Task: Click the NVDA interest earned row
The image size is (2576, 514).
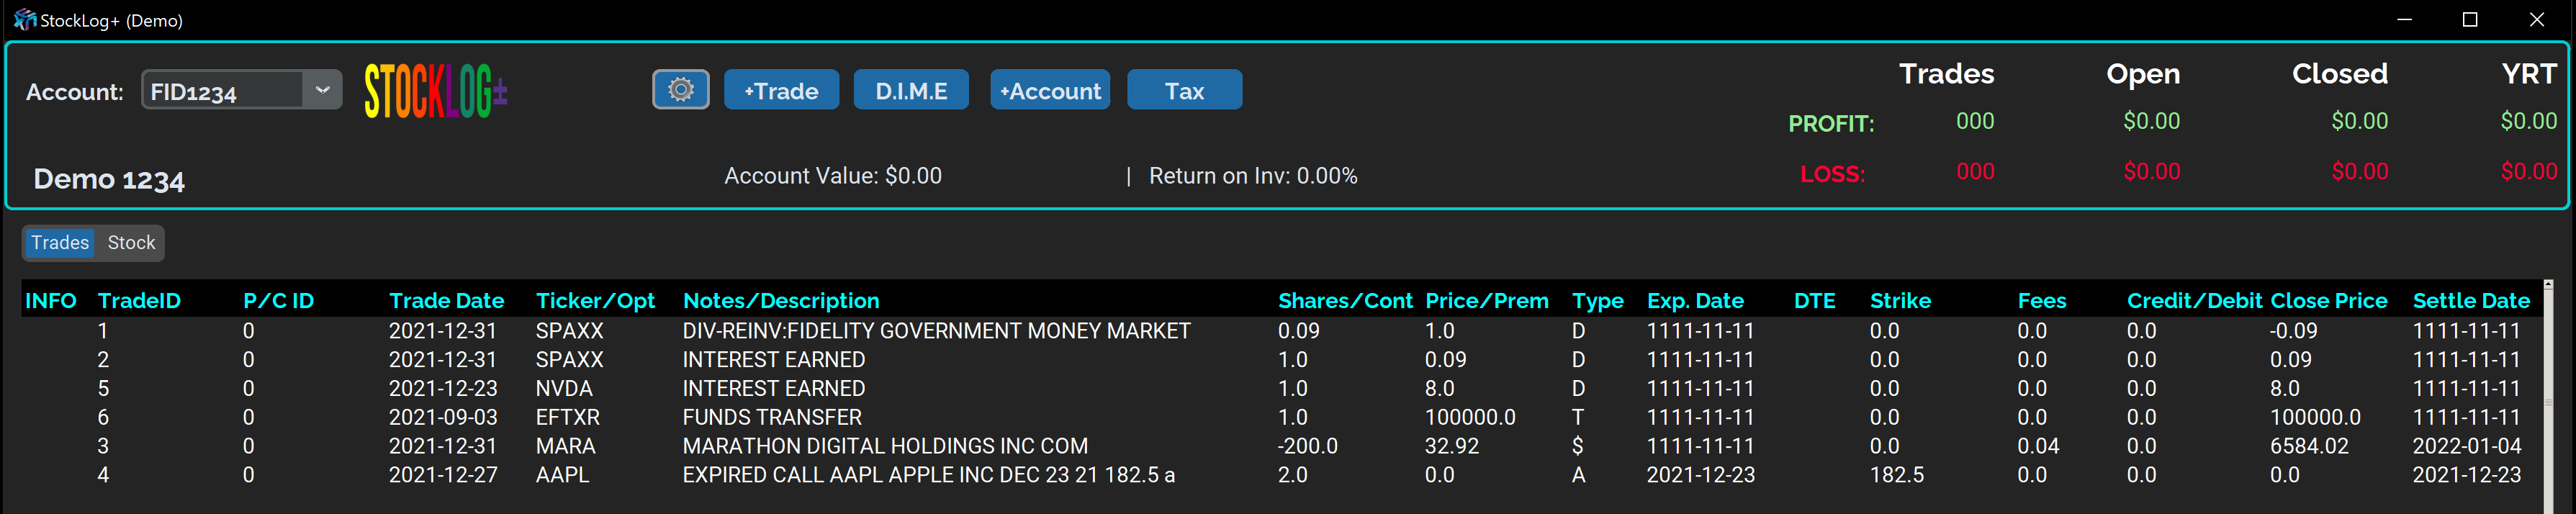Action: pos(773,388)
